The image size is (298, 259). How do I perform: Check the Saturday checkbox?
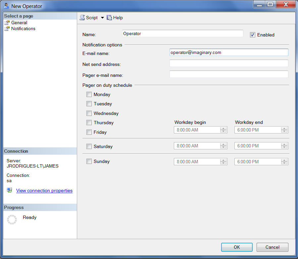89,146
